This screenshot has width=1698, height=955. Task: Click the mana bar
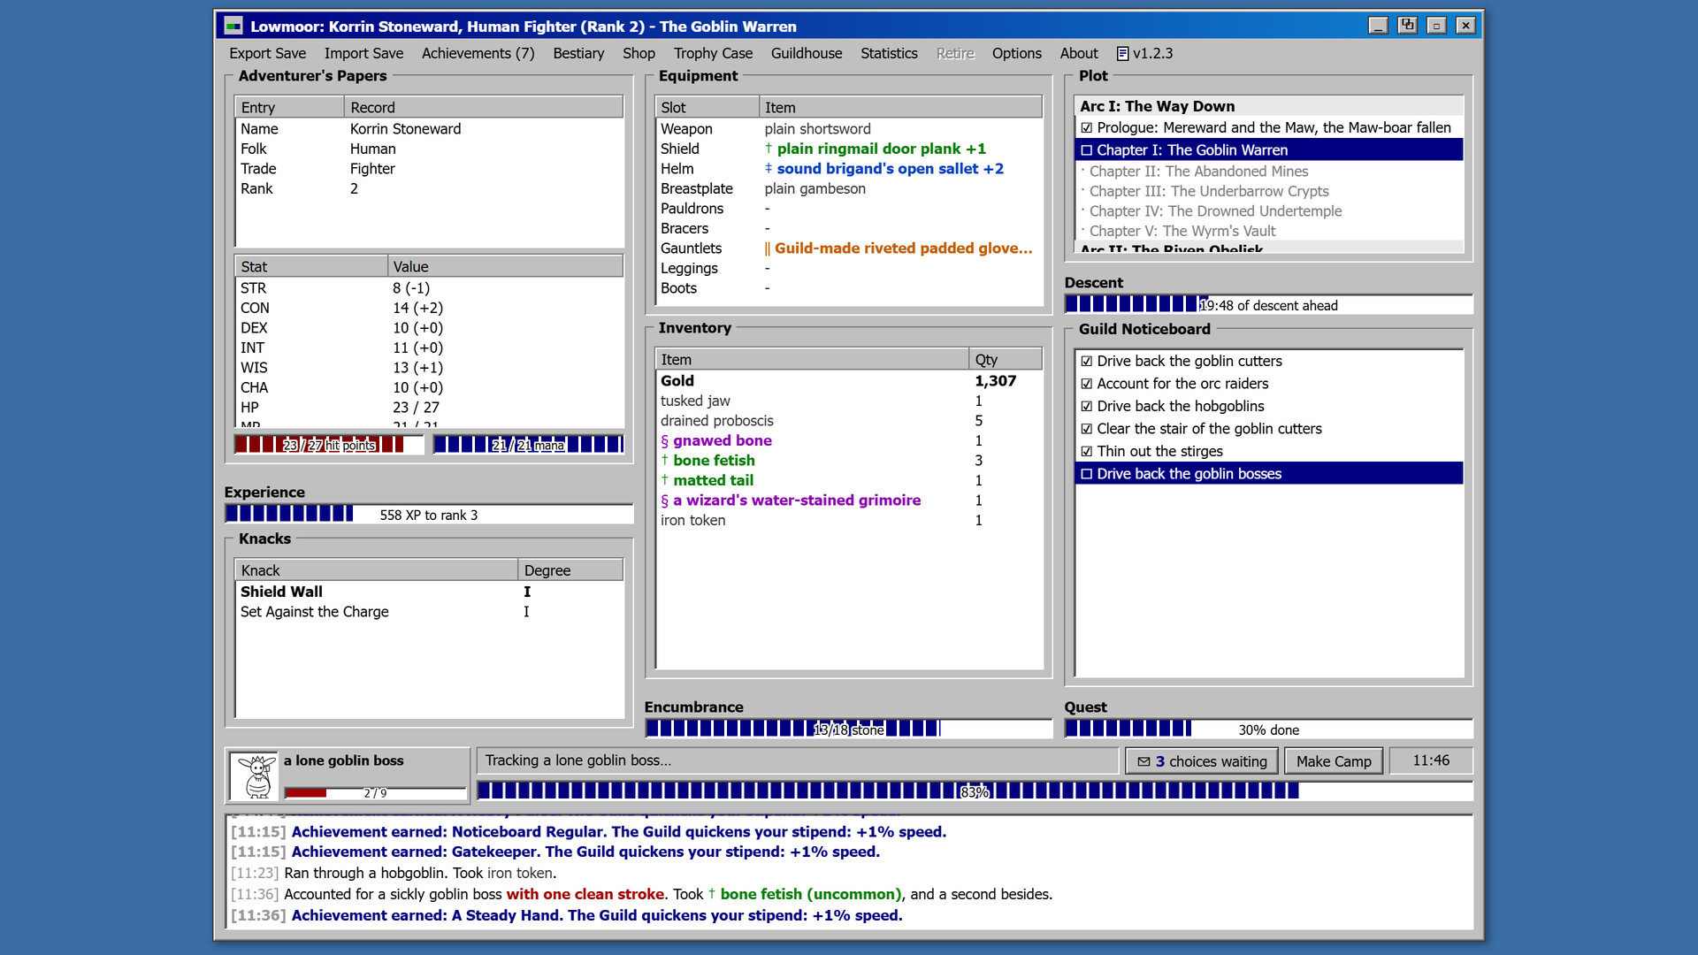click(528, 445)
